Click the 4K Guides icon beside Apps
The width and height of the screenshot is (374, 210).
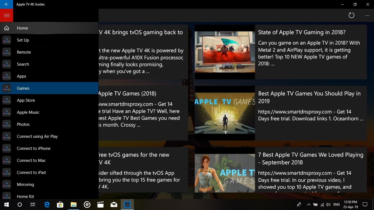7,76
